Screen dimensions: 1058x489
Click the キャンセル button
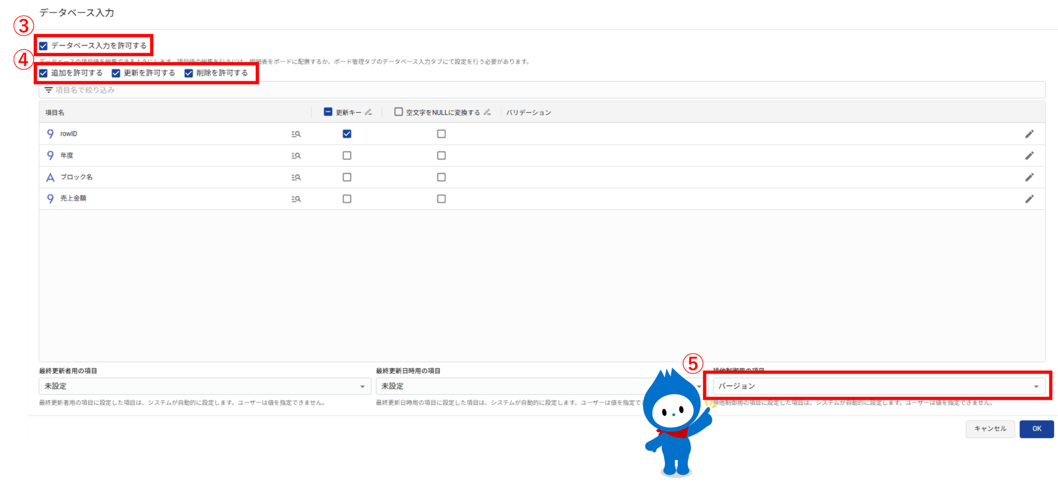pos(990,429)
